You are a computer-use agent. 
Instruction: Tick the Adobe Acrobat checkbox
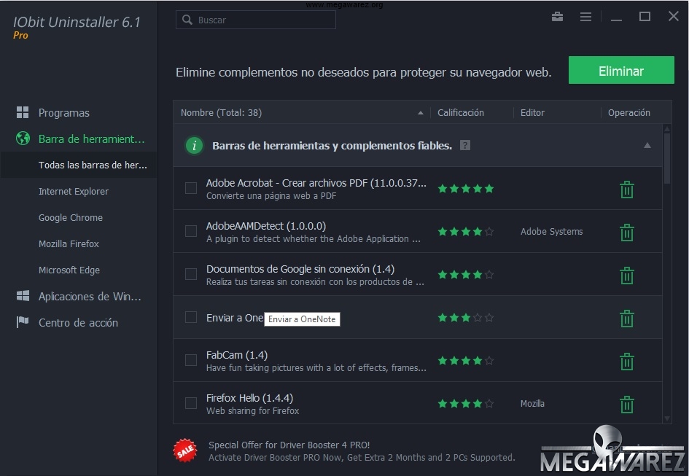point(191,188)
